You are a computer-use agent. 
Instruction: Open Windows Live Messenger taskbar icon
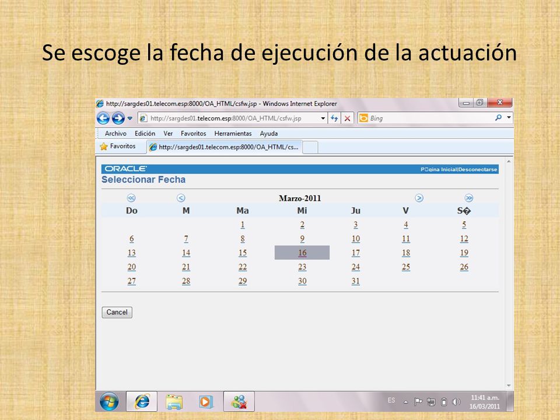pos(239,401)
